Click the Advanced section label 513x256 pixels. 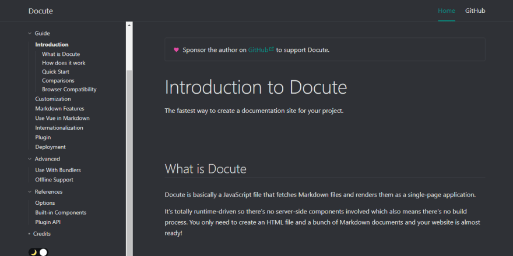point(47,159)
